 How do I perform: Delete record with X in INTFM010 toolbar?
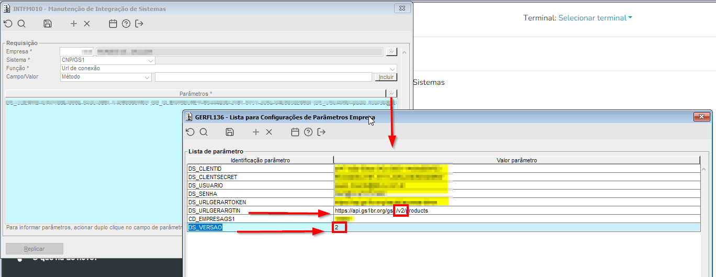click(x=87, y=24)
